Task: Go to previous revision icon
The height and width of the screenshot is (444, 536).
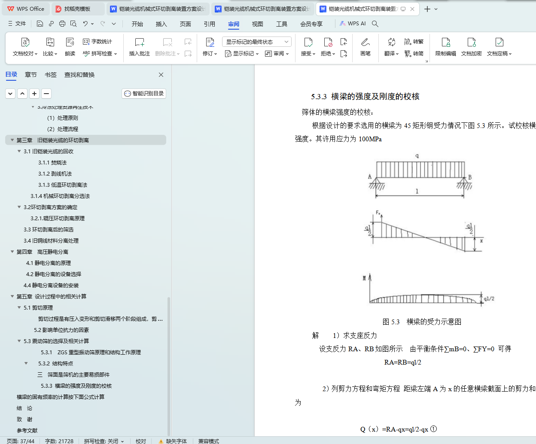Action: point(344,42)
